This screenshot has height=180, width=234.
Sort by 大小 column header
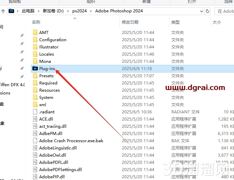click(217, 22)
